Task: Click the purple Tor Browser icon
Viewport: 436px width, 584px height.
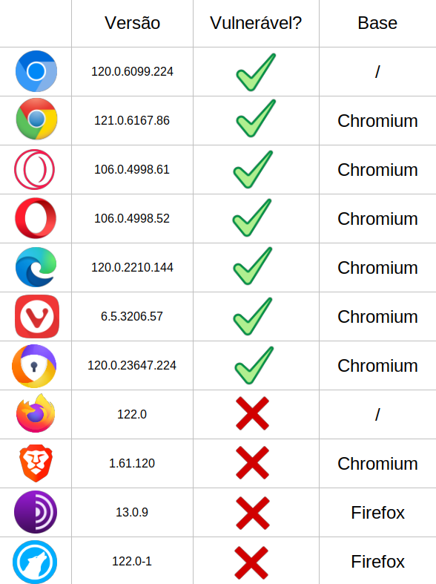Action: (x=36, y=512)
